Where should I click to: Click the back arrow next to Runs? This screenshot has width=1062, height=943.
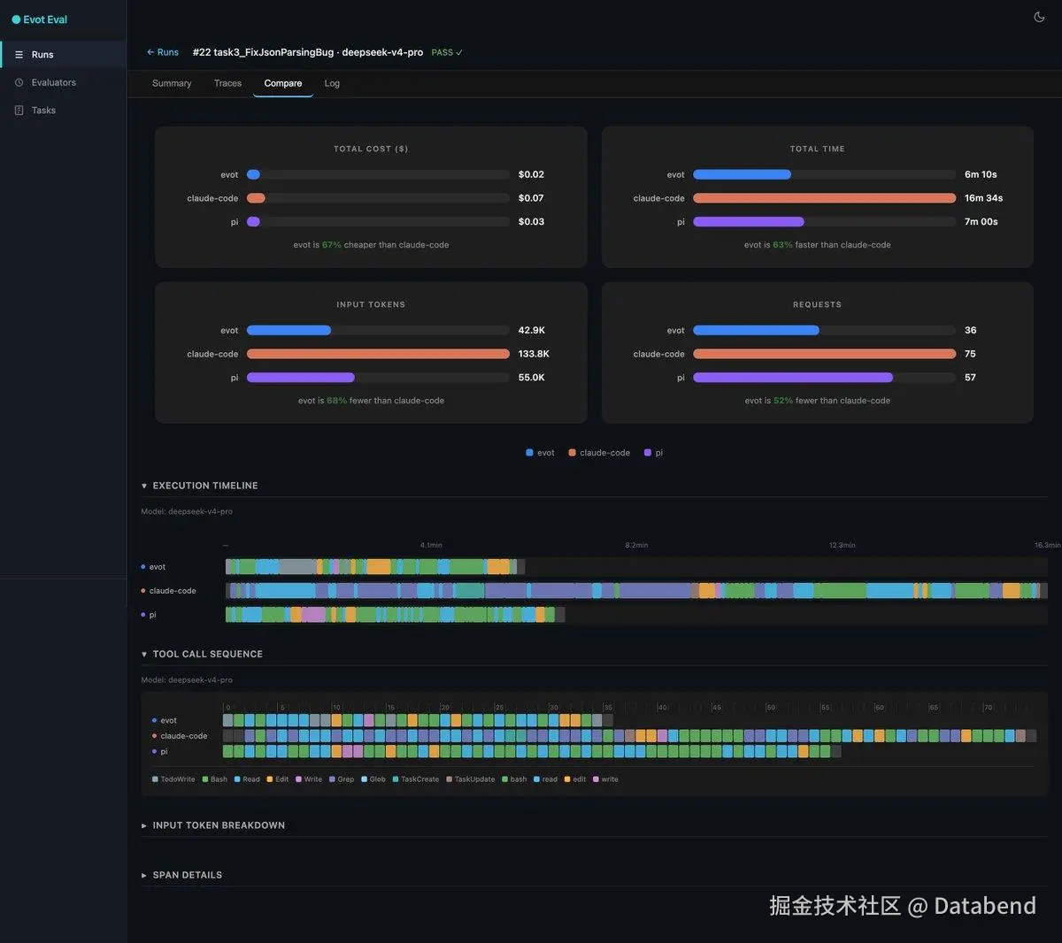click(x=150, y=52)
